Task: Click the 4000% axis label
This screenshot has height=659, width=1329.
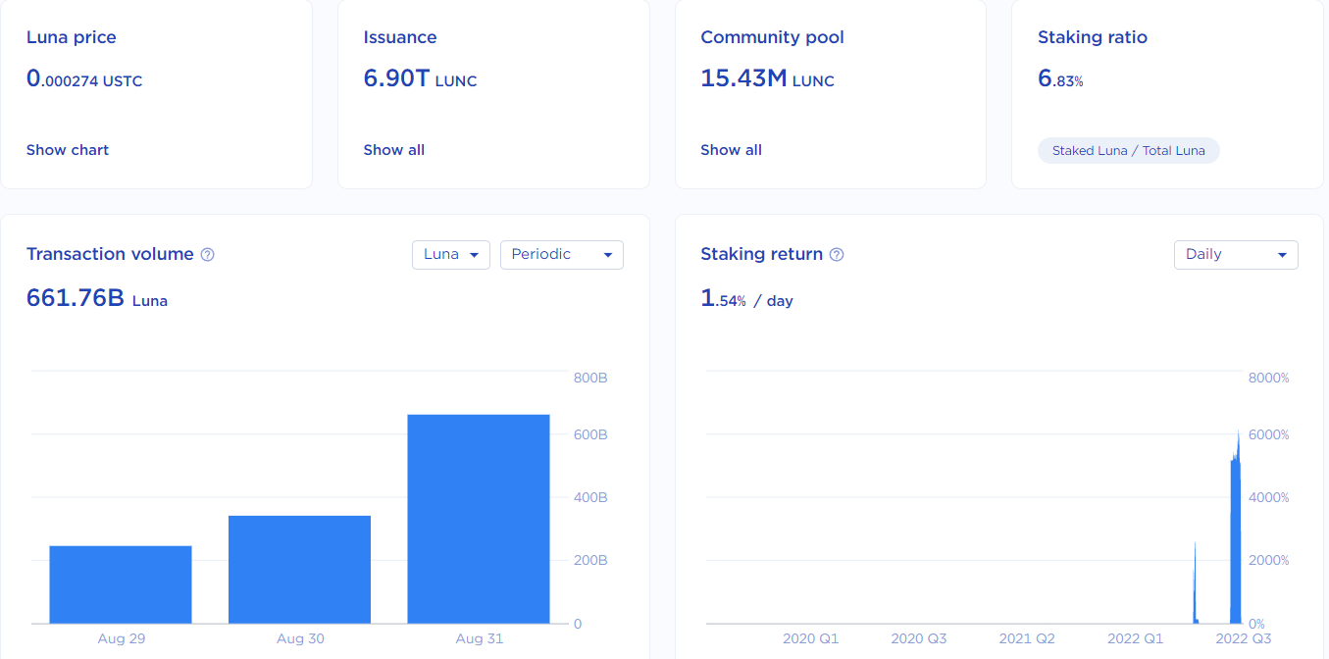Action: point(1268,497)
